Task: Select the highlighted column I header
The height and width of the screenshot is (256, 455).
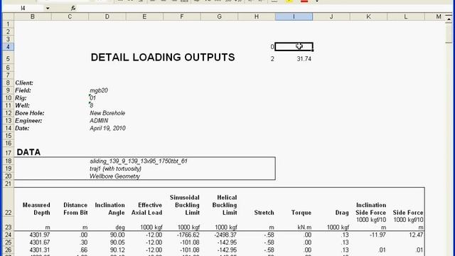Action: [x=294, y=17]
